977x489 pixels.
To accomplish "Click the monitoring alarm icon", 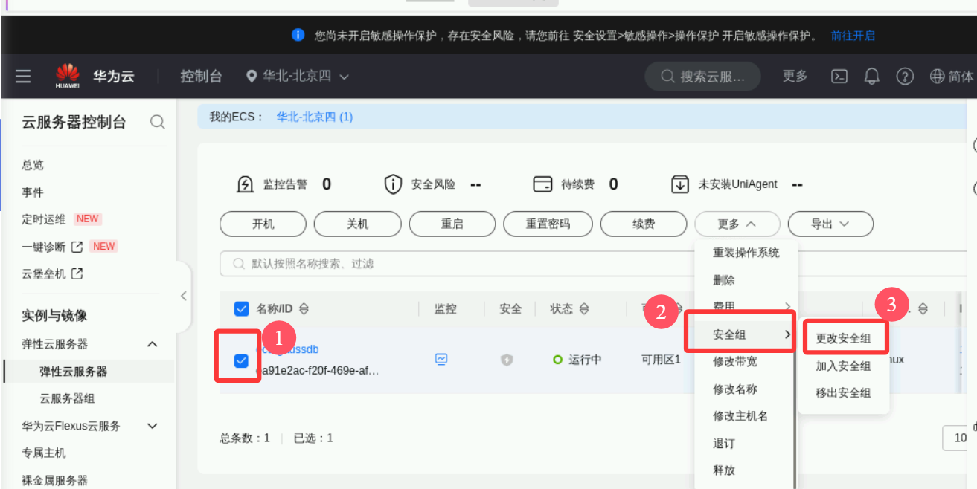I will [245, 184].
